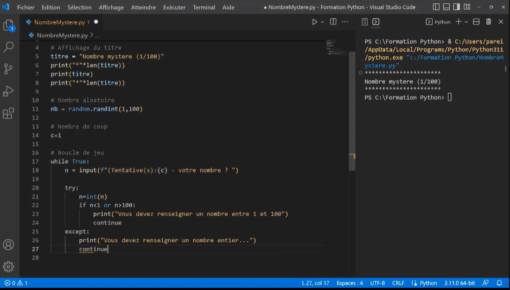This screenshot has height=290, width=510.
Task: Toggle the secondary side bar layout
Action: (x=457, y=7)
